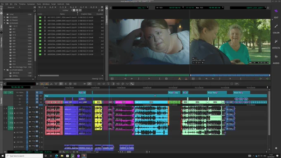Click the Splice-In yellow arrow in source monitor
Screen dimensions: 281x158
[x=179, y=78]
